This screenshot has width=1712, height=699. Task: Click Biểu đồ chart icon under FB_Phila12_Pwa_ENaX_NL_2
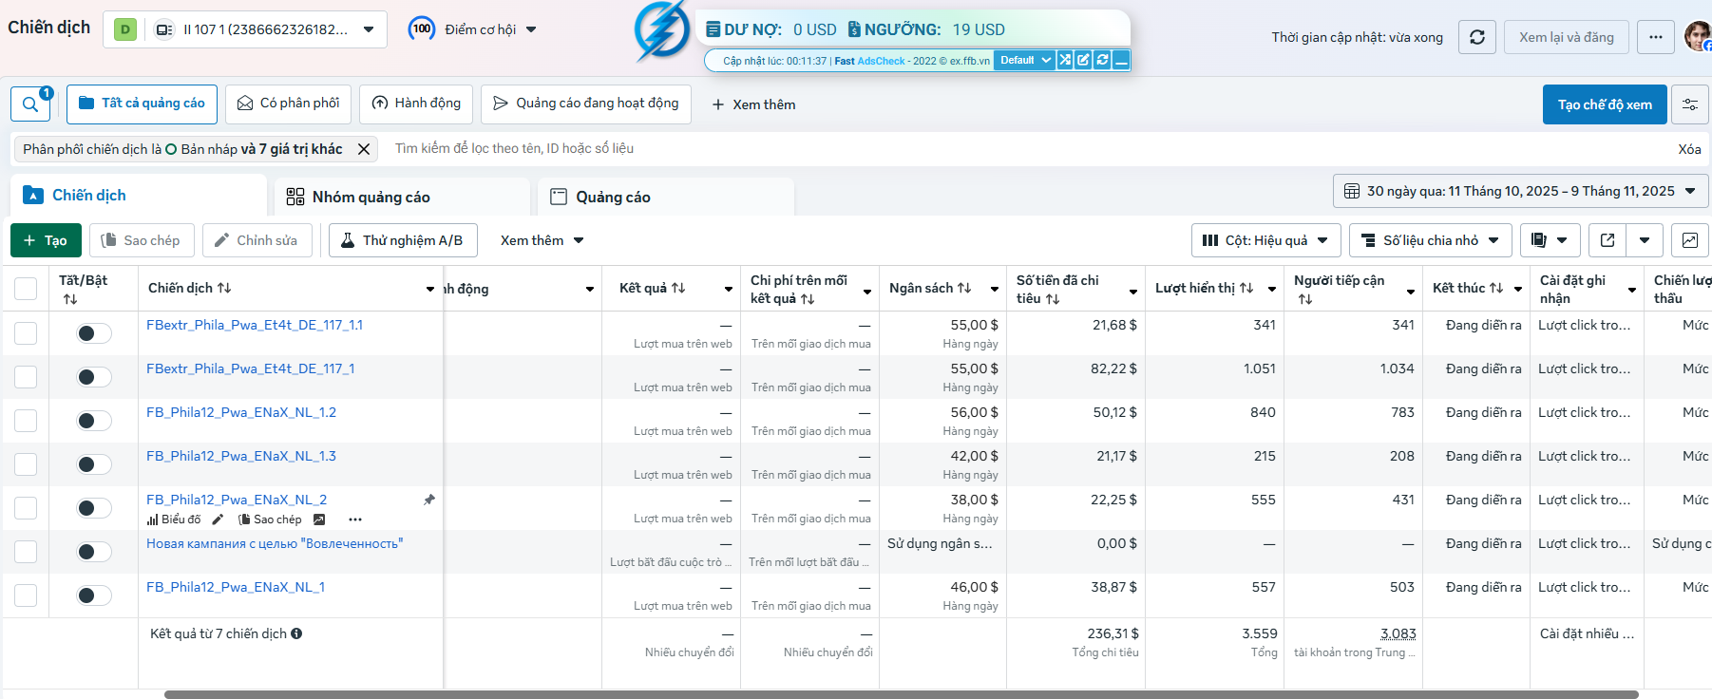(174, 520)
